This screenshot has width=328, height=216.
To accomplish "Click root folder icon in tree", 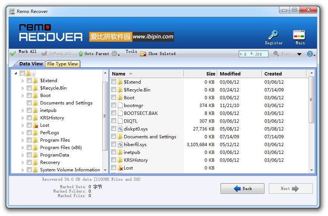I will coord(28,73).
